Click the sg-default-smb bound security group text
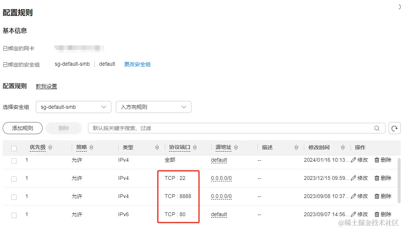This screenshot has width=401, height=229. (72, 64)
